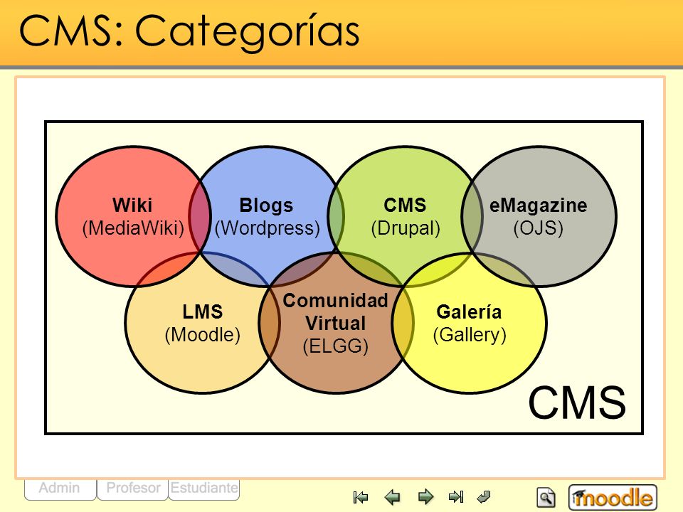This screenshot has height=512, width=683.
Task: Switch to the Admin tab
Action: [60, 489]
